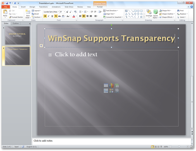
Task: Open the Transitions ribbon tab
Action: pyautogui.click(x=43, y=7)
